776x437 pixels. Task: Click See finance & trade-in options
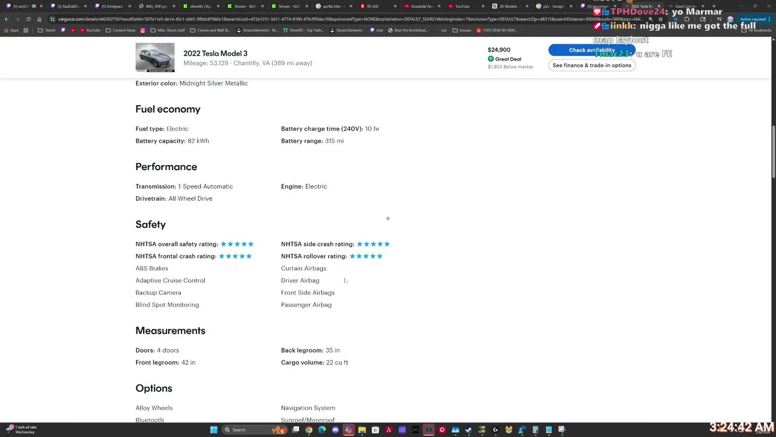pyautogui.click(x=592, y=65)
